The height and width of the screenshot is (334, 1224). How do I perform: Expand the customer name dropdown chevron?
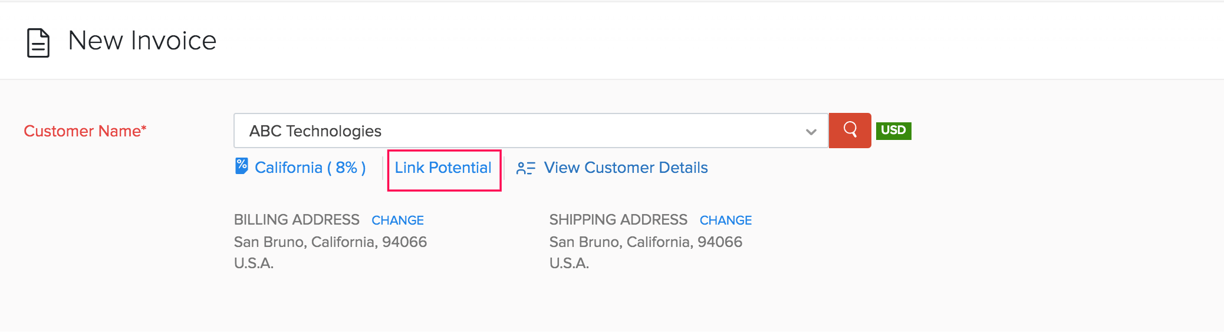click(x=811, y=132)
